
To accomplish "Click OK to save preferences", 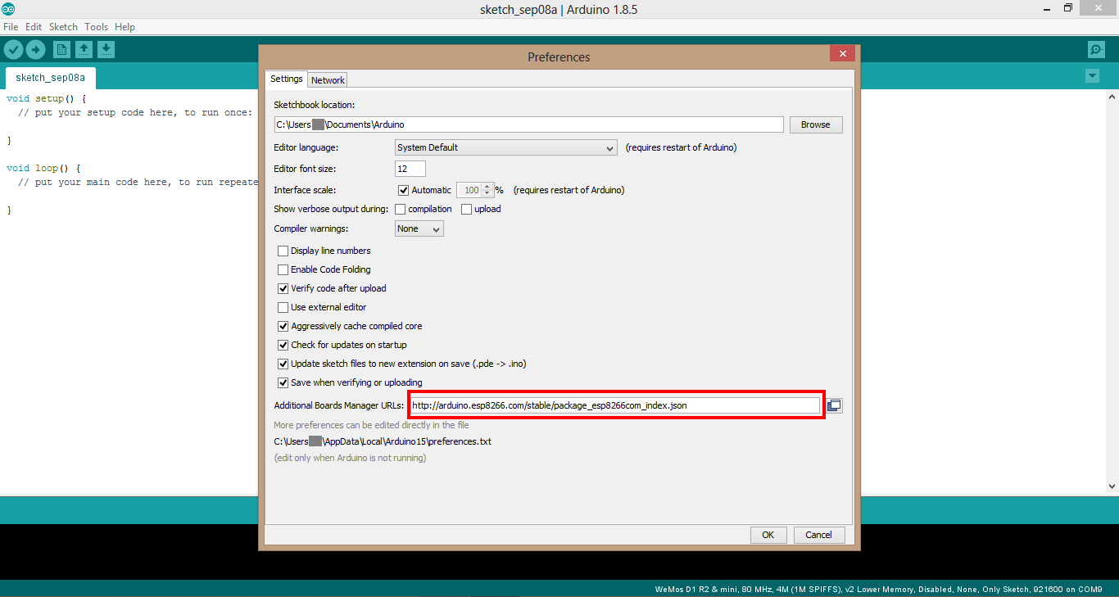I will point(768,535).
